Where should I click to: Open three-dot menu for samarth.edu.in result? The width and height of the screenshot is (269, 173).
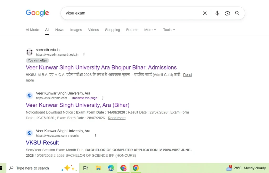pyautogui.click(x=84, y=55)
